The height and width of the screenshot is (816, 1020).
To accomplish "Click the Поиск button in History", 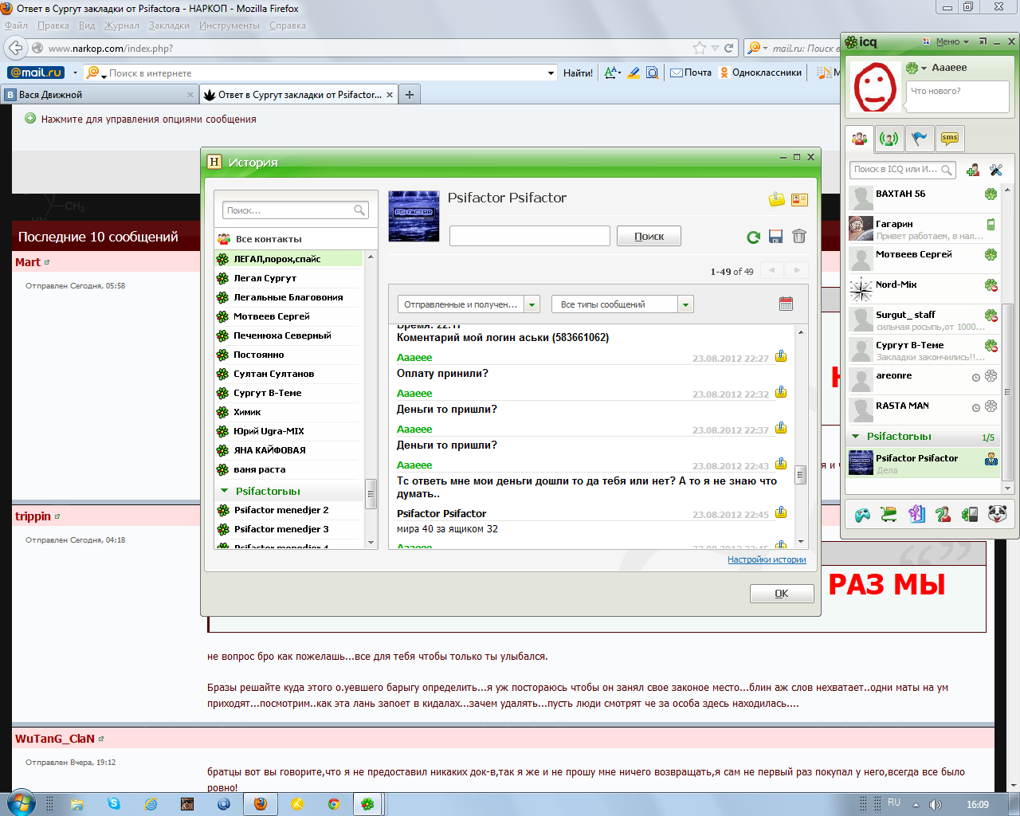I will pyautogui.click(x=649, y=236).
